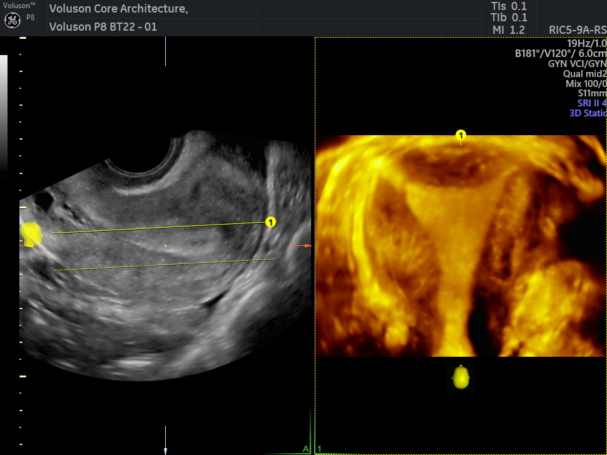Screen dimensions: 607x455
Task: Click the Voluson P8 BT22 - 01 title
Action: (x=103, y=27)
